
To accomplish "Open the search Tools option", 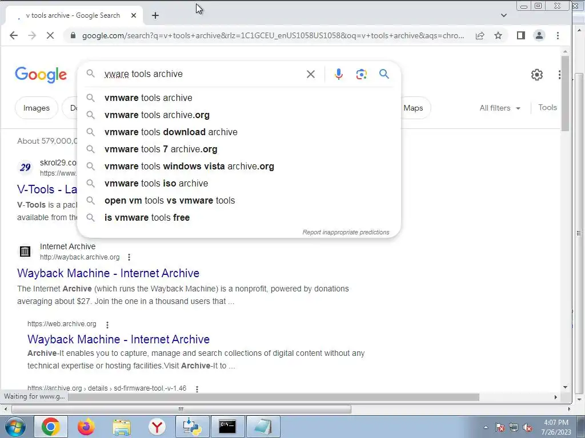I will pos(547,107).
